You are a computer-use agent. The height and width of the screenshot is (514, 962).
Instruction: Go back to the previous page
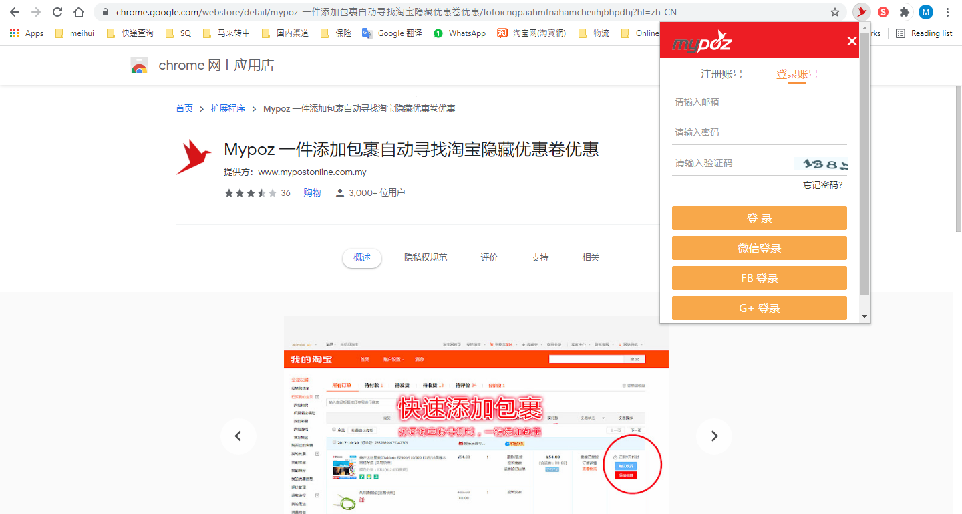(x=14, y=12)
